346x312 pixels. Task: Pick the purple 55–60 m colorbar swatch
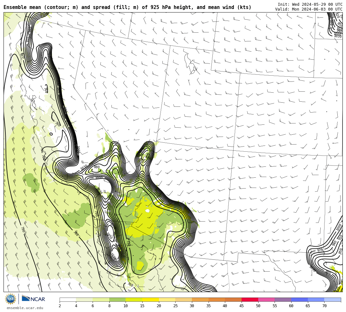pos(283,299)
